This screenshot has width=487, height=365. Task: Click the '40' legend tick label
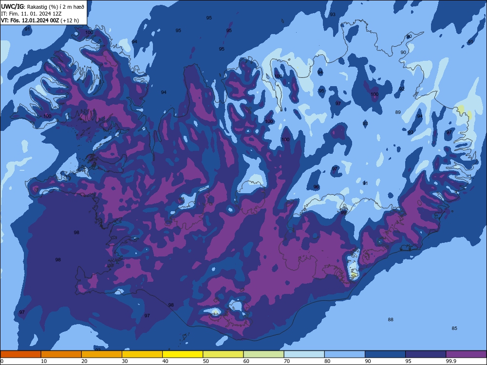click(165, 361)
